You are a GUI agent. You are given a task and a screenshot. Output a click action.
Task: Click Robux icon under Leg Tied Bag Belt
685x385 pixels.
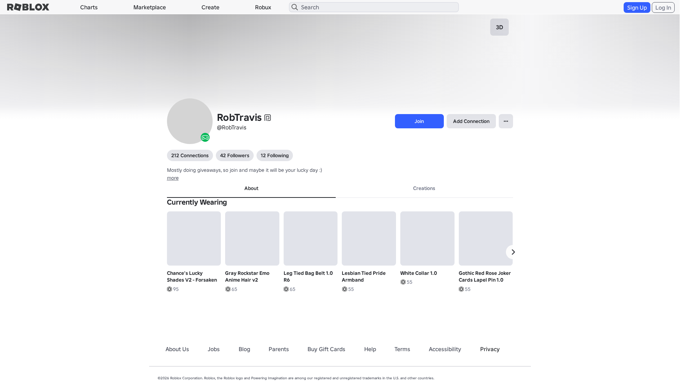286,289
